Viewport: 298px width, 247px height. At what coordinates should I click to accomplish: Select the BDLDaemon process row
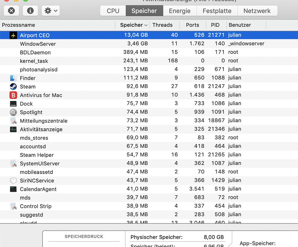tap(149, 52)
